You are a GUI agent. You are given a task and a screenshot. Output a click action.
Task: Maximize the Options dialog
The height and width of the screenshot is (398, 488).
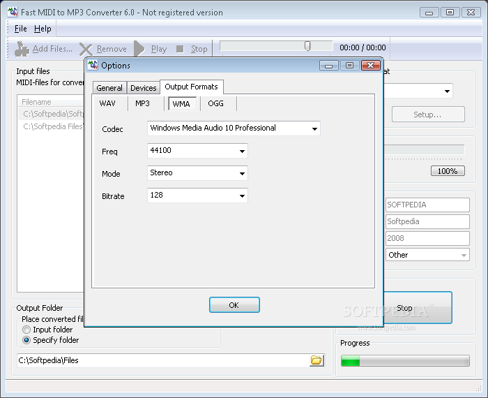point(350,65)
